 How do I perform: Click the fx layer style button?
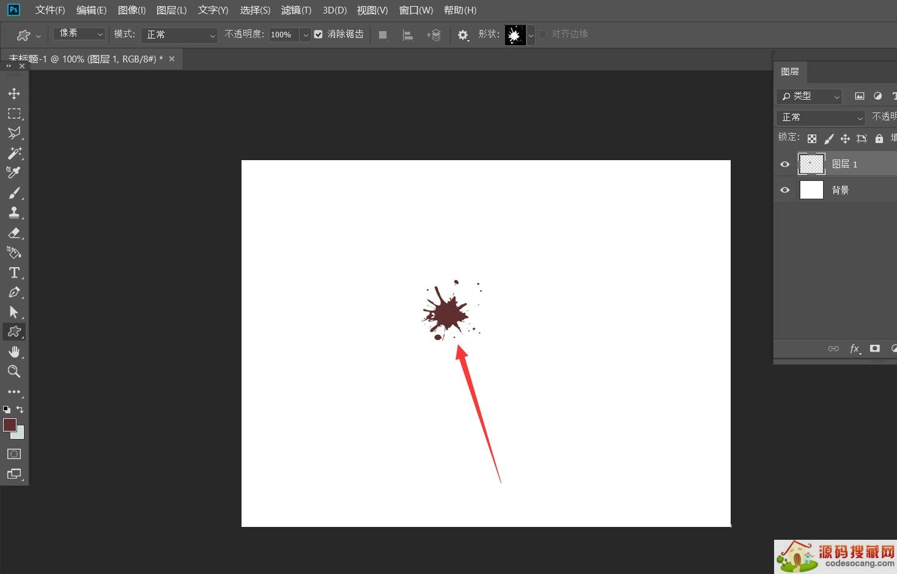pyautogui.click(x=855, y=348)
